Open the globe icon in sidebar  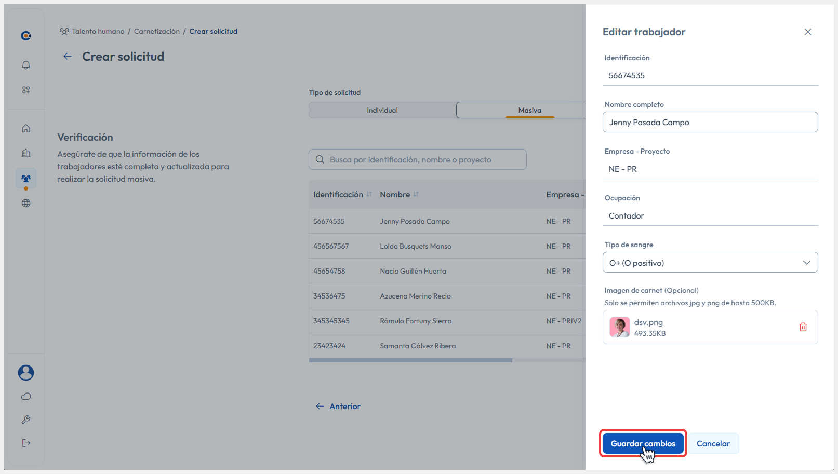[x=26, y=203]
